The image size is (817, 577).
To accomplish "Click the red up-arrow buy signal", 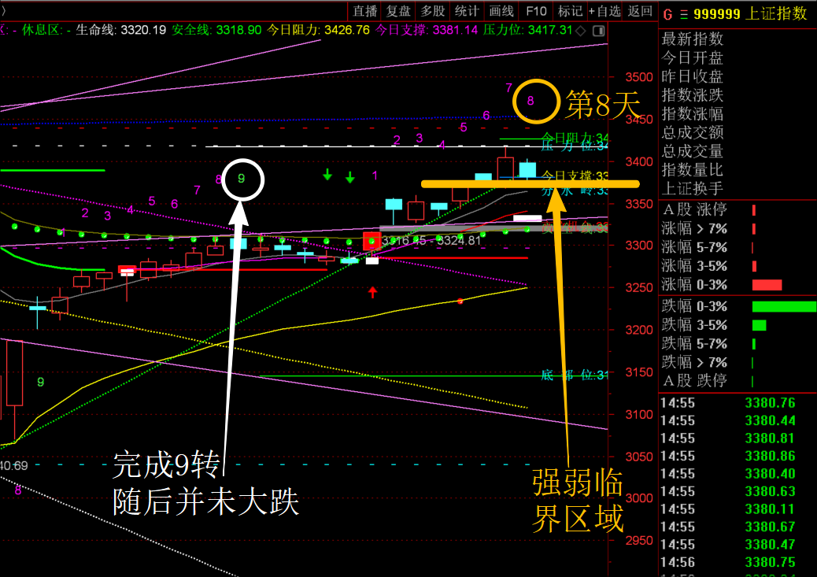I will tap(372, 292).
